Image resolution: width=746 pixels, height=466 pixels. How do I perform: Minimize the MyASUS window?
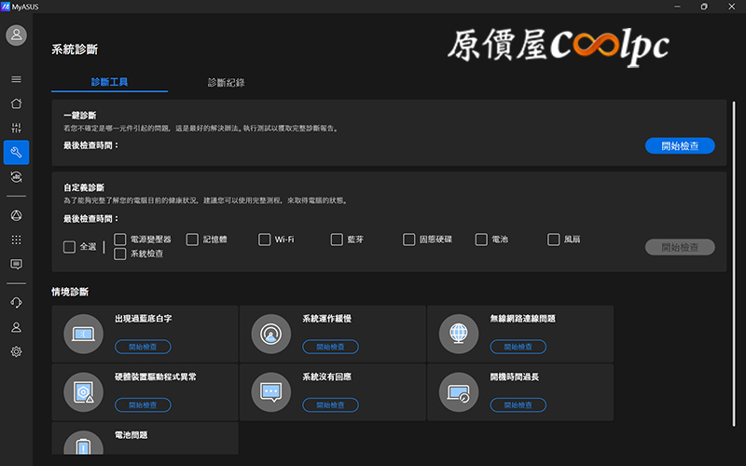click(x=678, y=7)
